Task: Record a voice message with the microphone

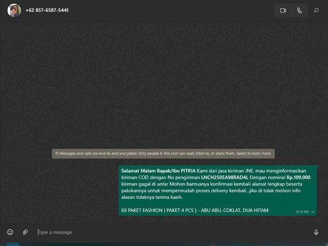Action: point(316,232)
